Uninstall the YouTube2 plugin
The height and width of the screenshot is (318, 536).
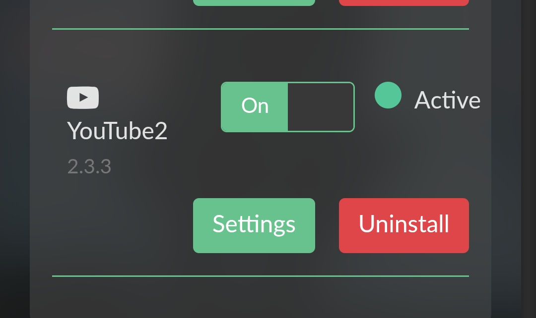tap(403, 225)
